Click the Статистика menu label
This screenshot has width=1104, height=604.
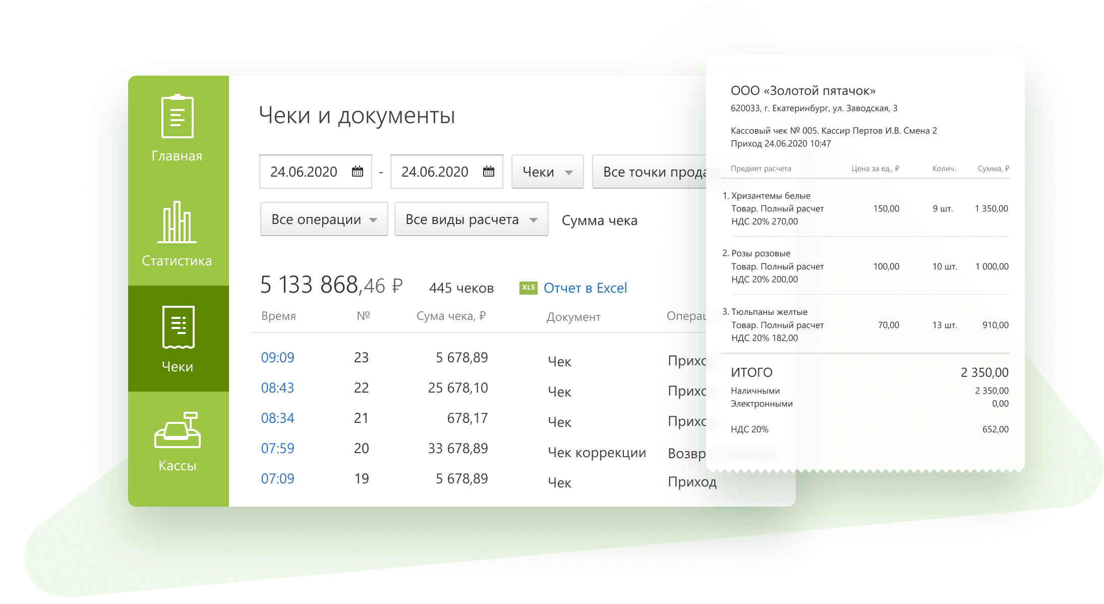[177, 261]
